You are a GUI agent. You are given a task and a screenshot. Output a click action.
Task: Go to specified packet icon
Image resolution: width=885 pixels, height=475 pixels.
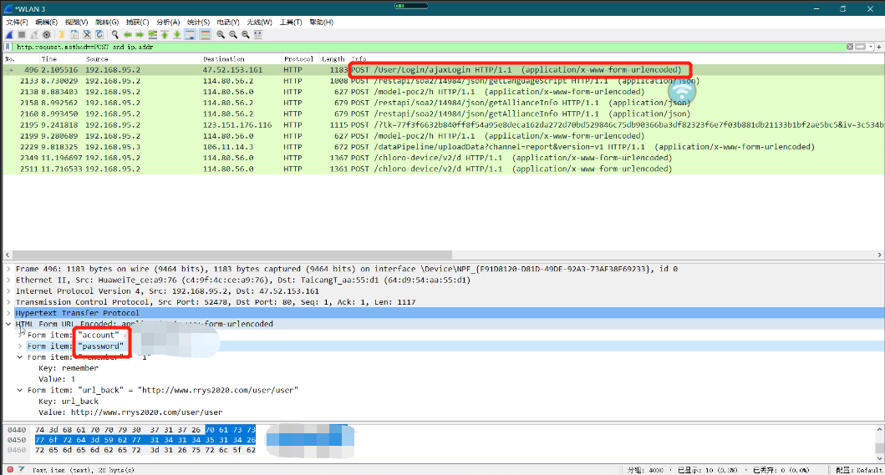click(152, 34)
